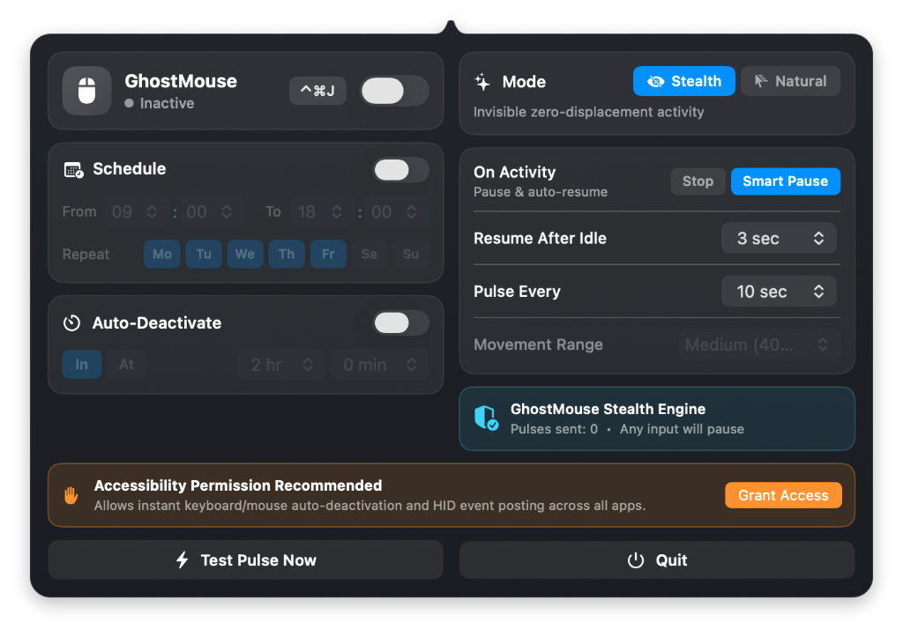Toggle Friday repeat day
The height and width of the screenshot is (637, 903).
(x=328, y=255)
